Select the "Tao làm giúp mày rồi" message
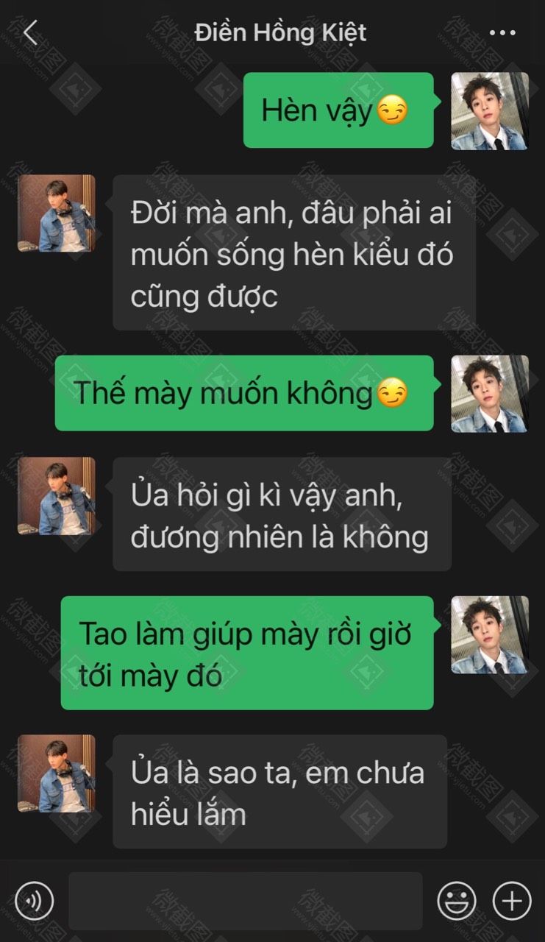The image size is (545, 942). (x=247, y=653)
